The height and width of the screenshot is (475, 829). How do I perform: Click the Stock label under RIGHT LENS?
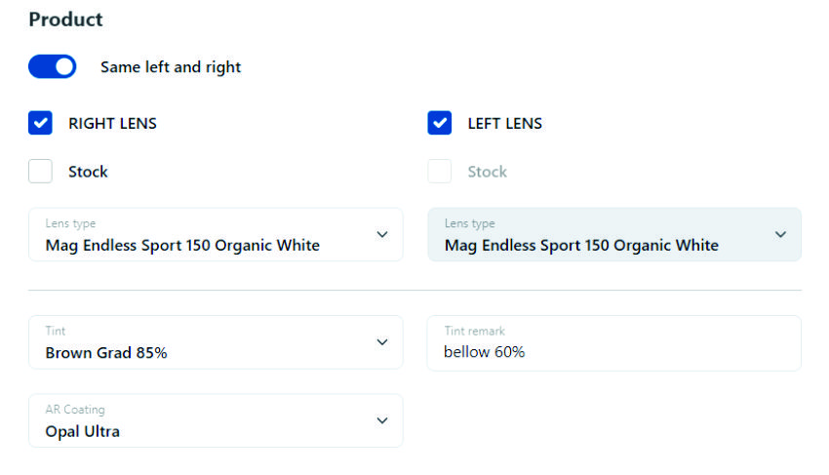point(88,172)
